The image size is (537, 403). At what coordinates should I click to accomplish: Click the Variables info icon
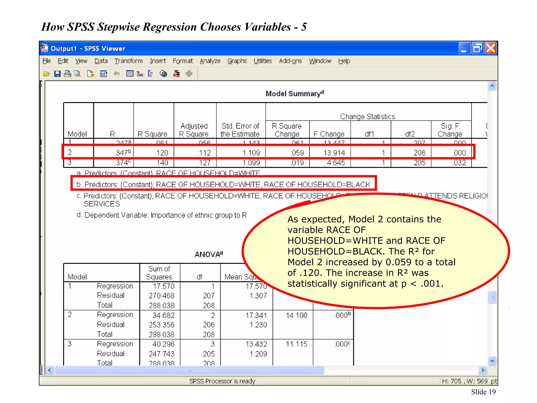(150, 74)
